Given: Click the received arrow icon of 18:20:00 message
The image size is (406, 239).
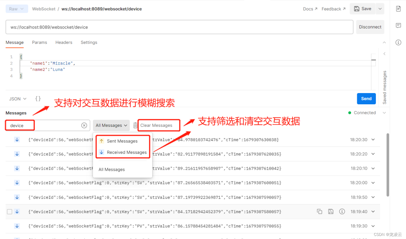Looking at the screenshot, I should click(x=17, y=183).
